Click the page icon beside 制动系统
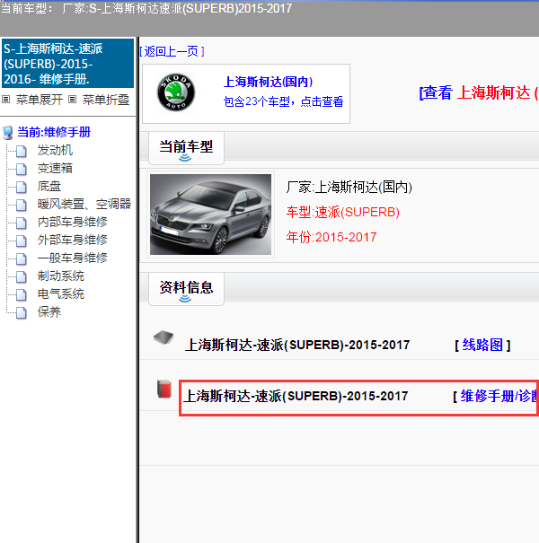 22,277
